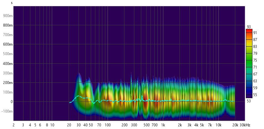
Task: Click the 100m time axis label
Action: coord(8,92)
